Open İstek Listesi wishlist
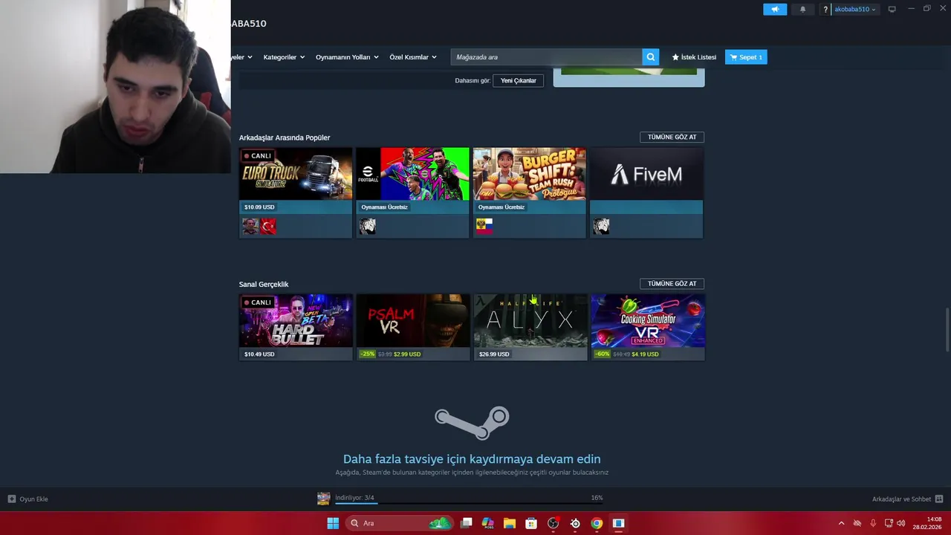 pos(695,57)
